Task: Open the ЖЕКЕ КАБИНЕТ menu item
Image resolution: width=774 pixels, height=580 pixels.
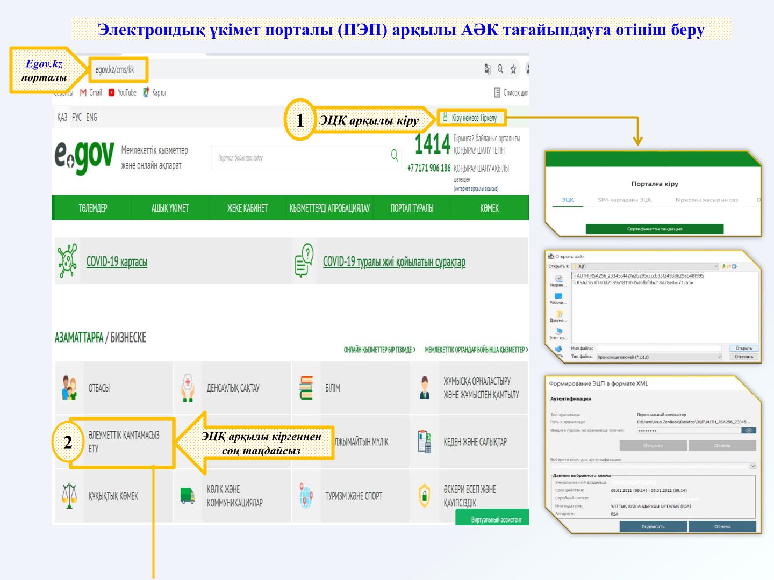Action: pyautogui.click(x=247, y=208)
